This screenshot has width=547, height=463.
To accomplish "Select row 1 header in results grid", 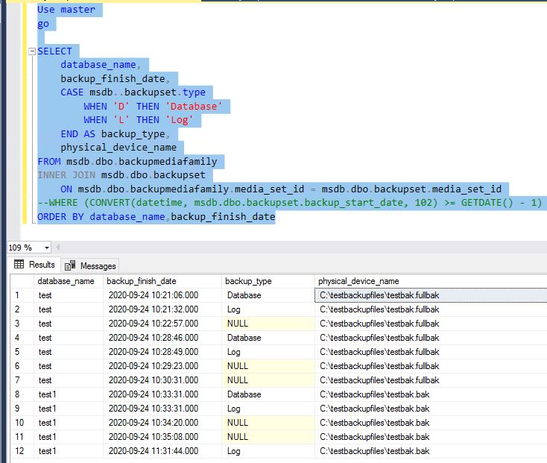I will 22,295.
